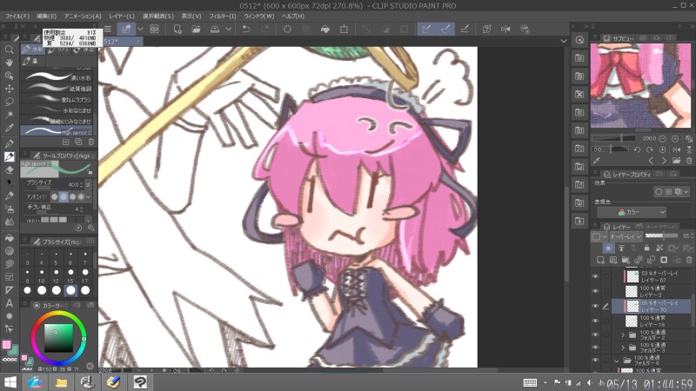Select the Pen tool in left toolbar

click(9, 143)
